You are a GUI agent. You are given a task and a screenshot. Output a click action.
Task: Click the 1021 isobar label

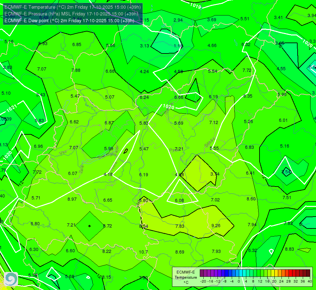tap(12, 109)
